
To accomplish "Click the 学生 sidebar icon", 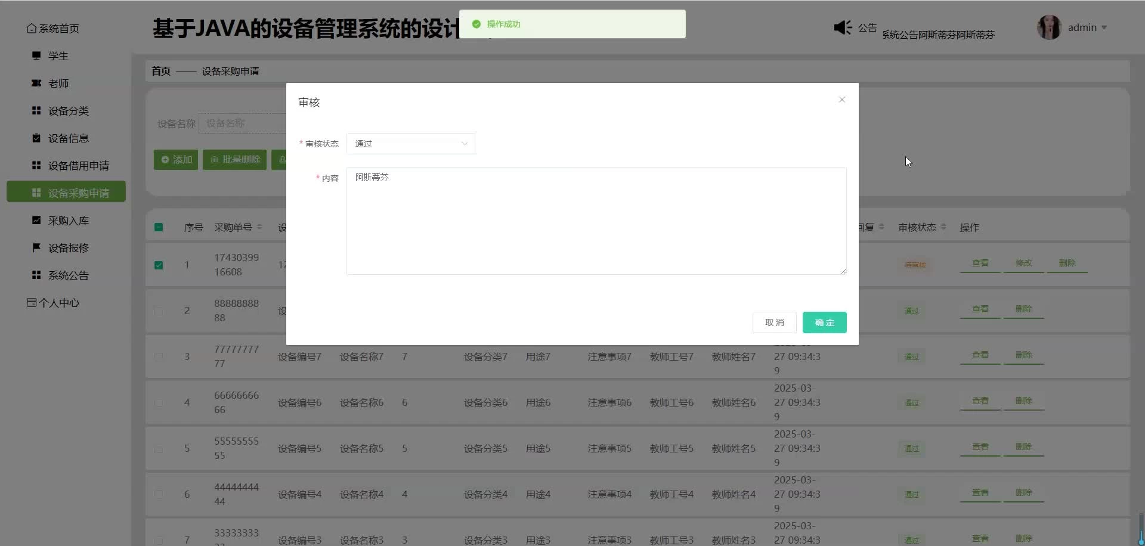I will (x=36, y=55).
